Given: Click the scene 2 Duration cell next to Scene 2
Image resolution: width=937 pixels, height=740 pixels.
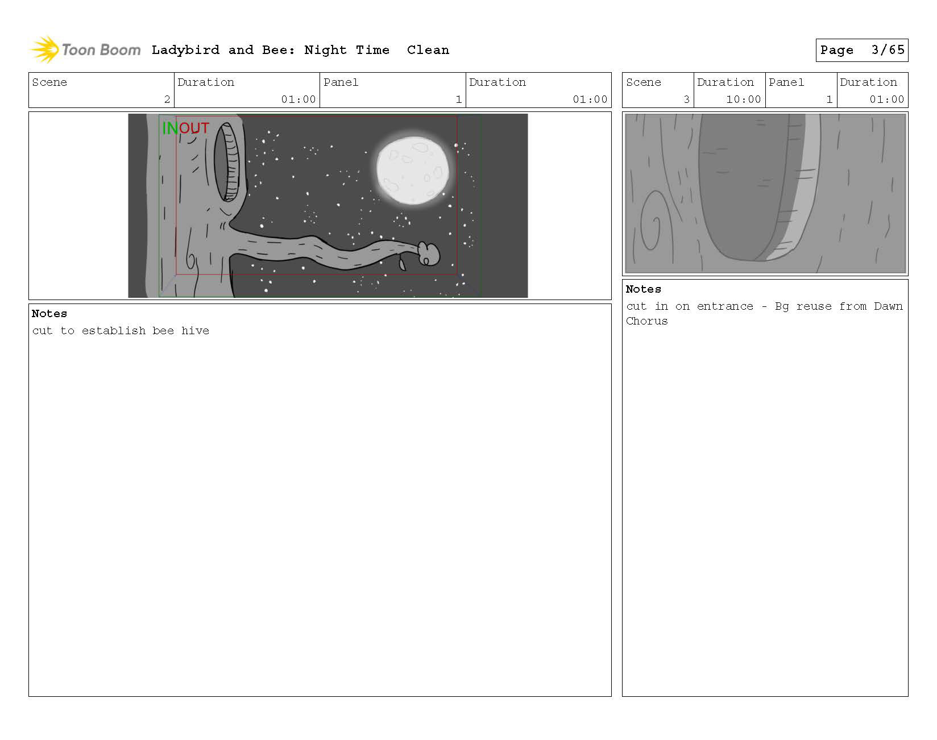Looking at the screenshot, I should 247,90.
